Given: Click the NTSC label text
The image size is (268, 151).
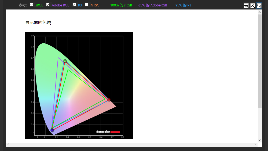Looking at the screenshot, I should pyautogui.click(x=95, y=5).
